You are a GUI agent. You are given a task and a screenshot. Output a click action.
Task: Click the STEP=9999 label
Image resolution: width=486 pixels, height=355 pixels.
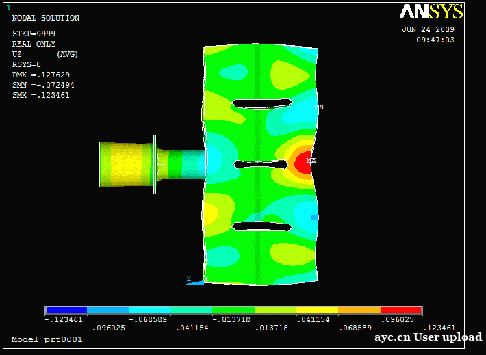tap(34, 34)
